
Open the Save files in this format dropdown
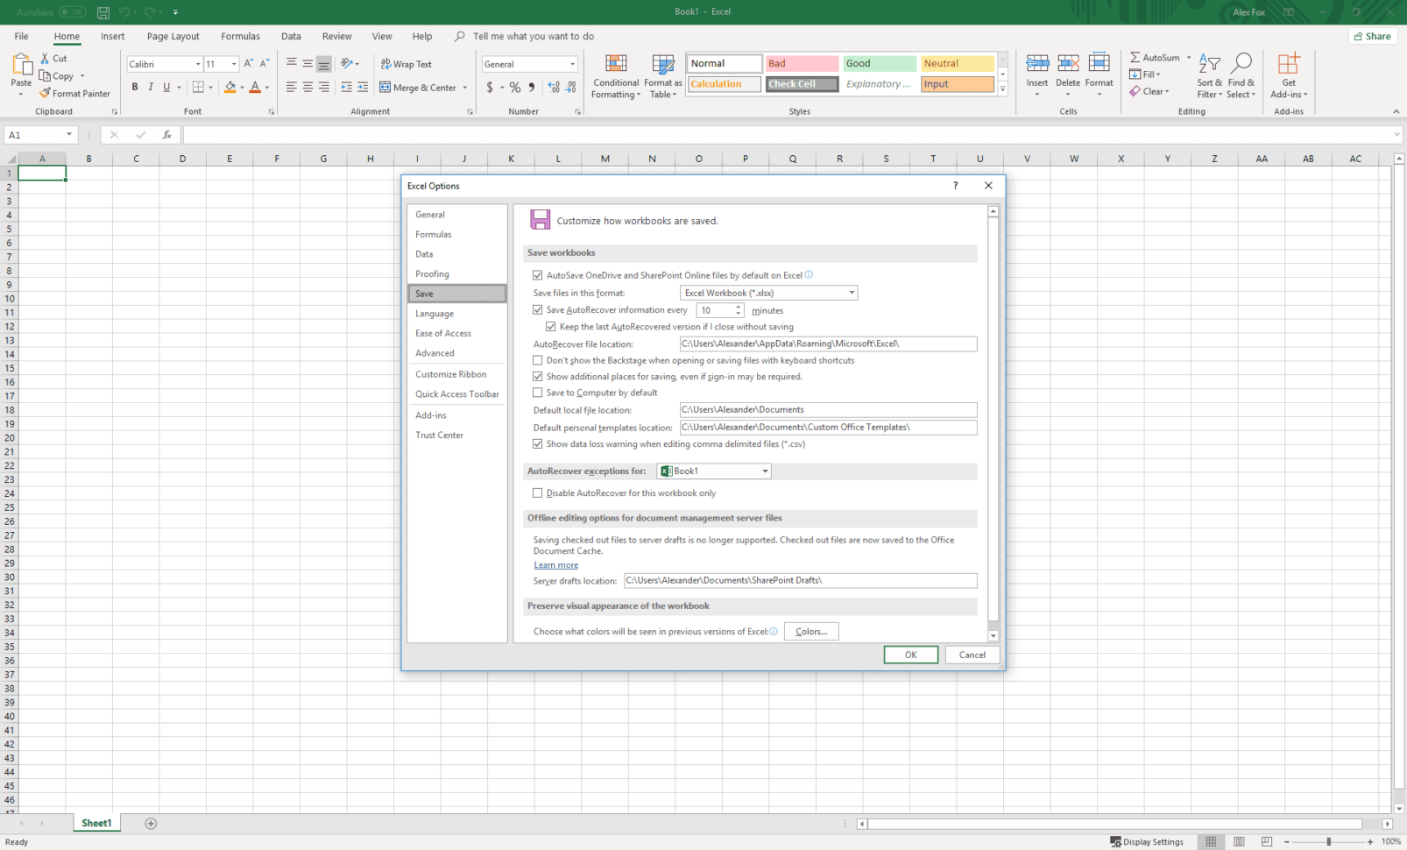(768, 293)
